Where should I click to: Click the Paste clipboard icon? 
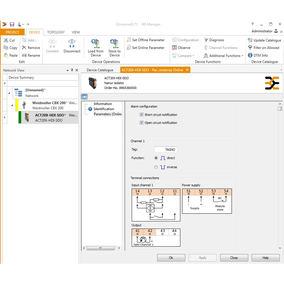[6, 55]
